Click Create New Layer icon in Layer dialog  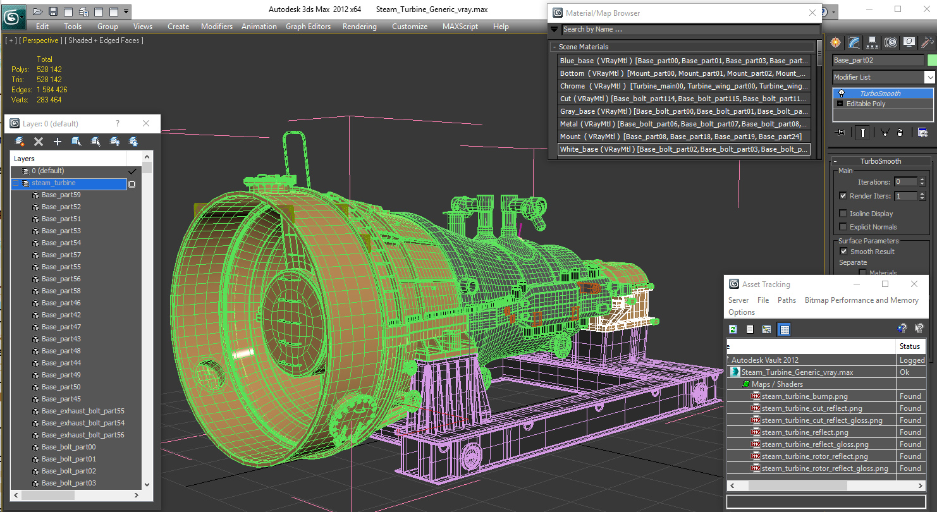pos(20,142)
